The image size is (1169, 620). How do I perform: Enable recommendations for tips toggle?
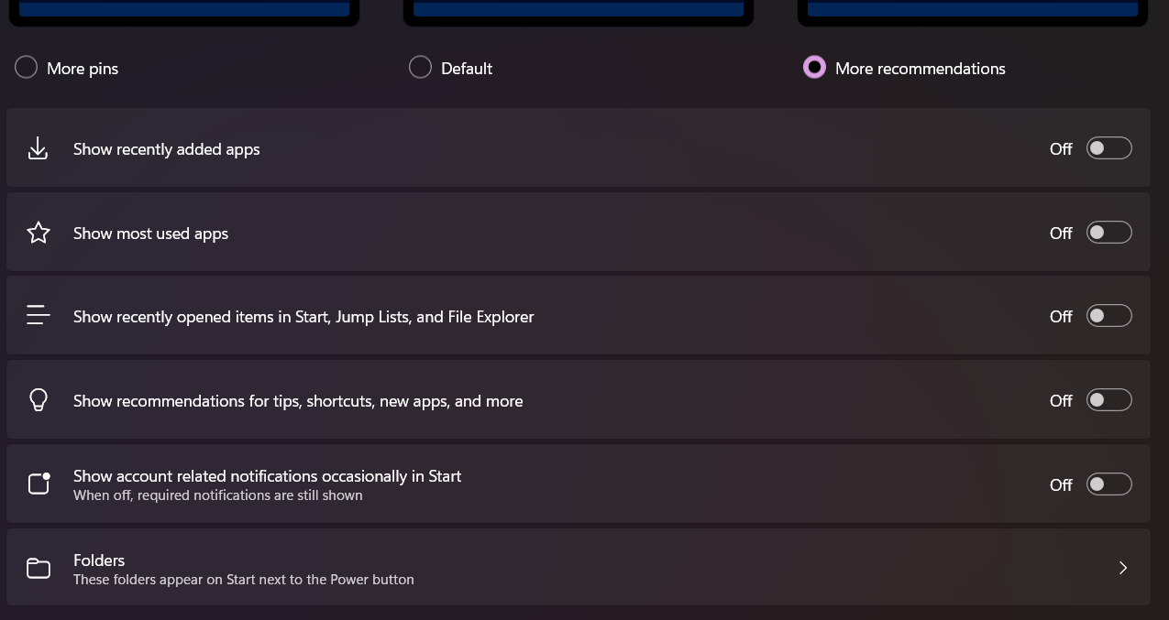click(1108, 400)
